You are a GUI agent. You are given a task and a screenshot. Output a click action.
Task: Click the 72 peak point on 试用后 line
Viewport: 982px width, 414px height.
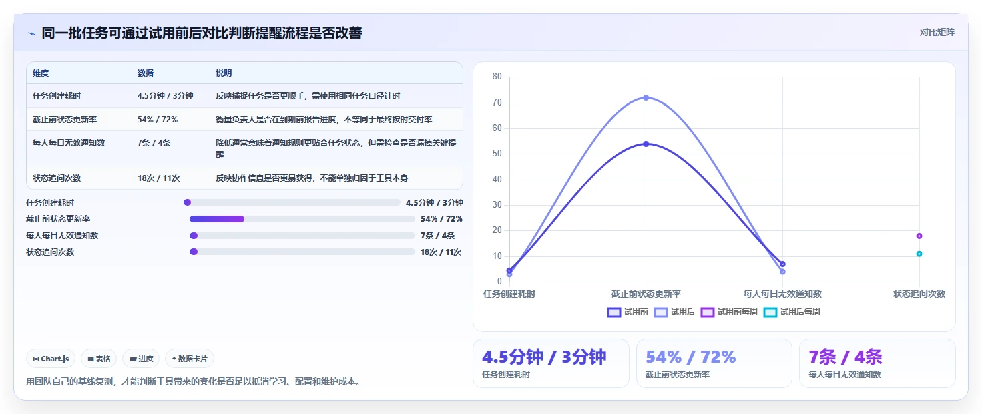click(x=646, y=97)
